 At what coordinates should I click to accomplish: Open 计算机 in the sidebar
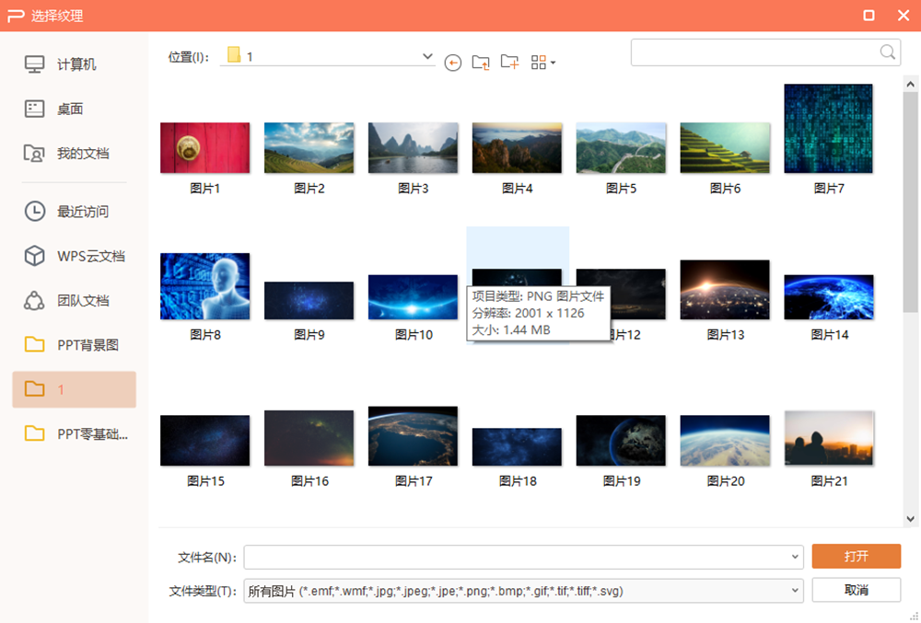pyautogui.click(x=74, y=63)
